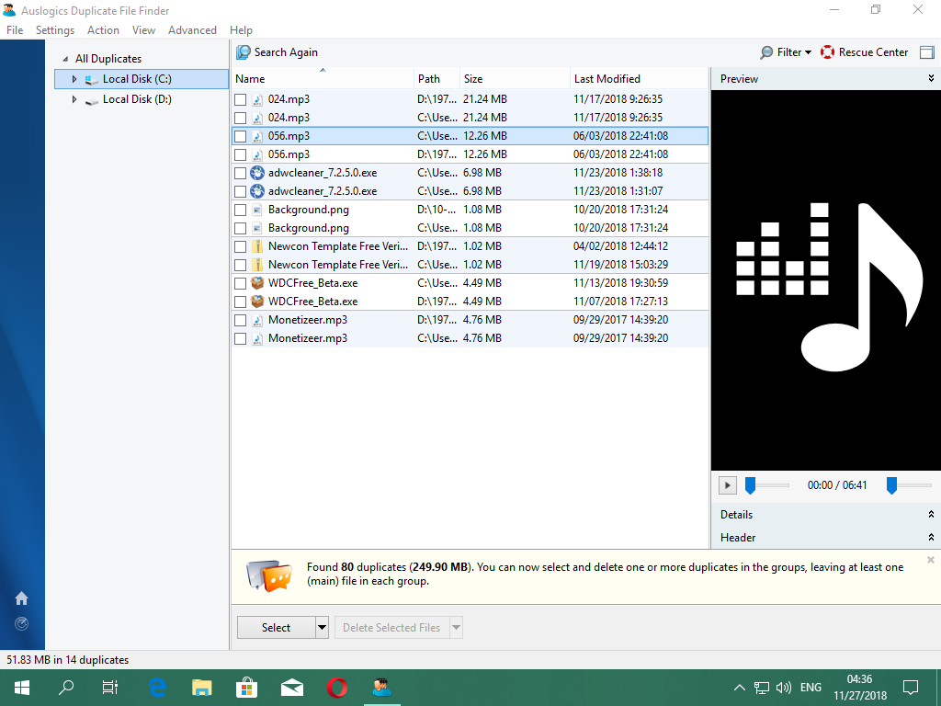Check Monetizeer.mp3 on C: drive

coord(240,338)
